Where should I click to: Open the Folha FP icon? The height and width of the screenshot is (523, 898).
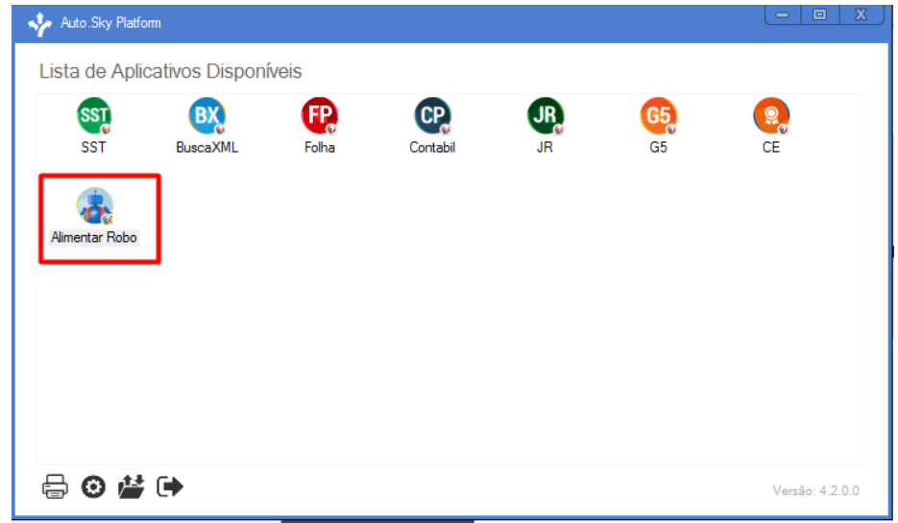[x=320, y=115]
